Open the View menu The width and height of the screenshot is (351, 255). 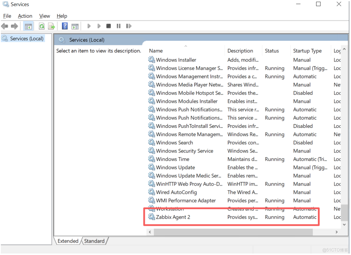(x=44, y=16)
